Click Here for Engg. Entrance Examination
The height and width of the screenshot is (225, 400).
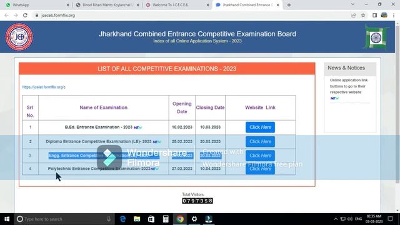coord(260,156)
